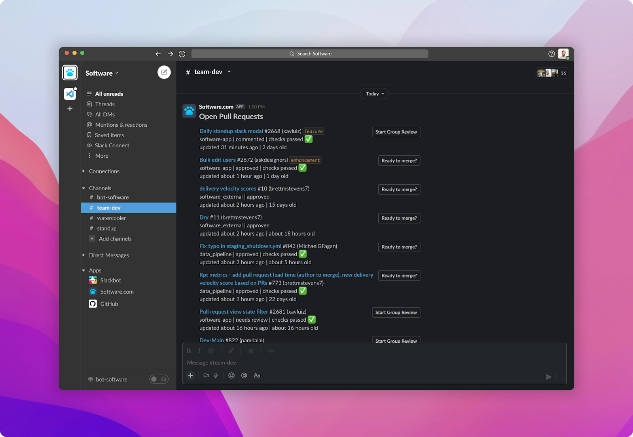Click Ready to merge for Bulk edit users

(399, 161)
